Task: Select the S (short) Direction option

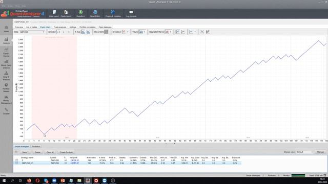Action: pyautogui.click(x=69, y=32)
